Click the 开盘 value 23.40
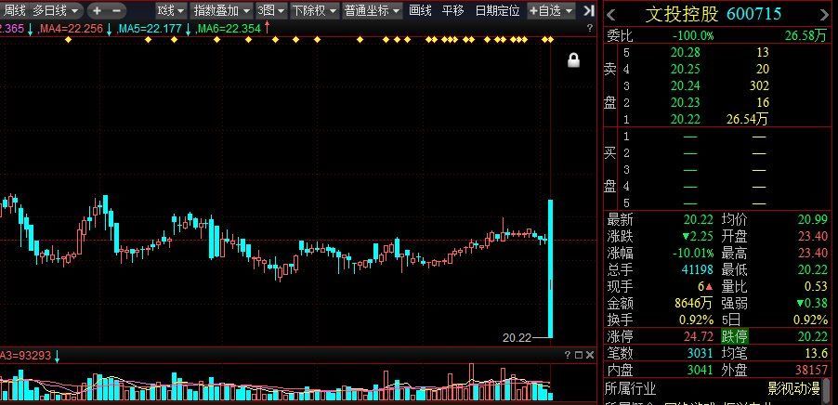The width and height of the screenshot is (838, 405). (x=813, y=236)
